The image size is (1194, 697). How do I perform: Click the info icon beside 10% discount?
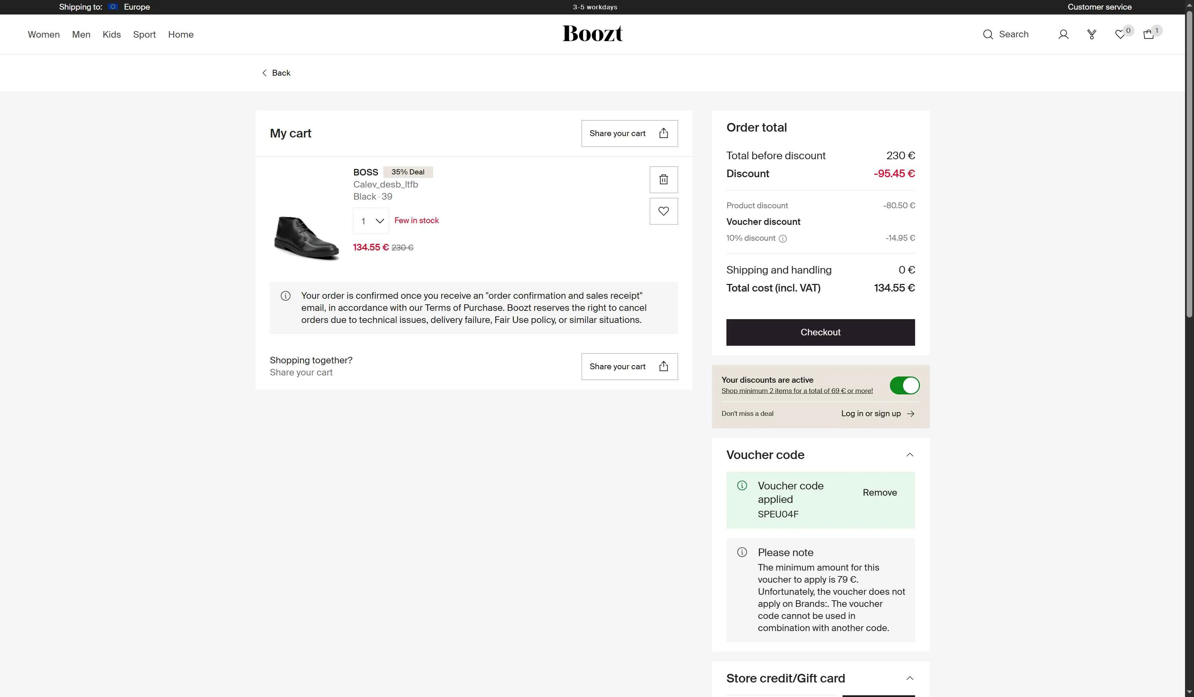[x=782, y=238]
